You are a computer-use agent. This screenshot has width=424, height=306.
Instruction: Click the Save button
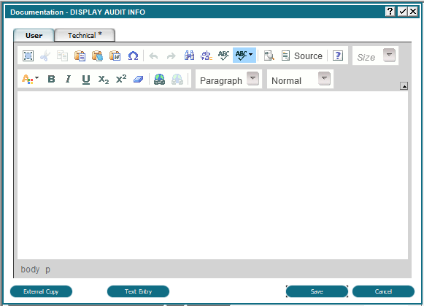pos(317,291)
